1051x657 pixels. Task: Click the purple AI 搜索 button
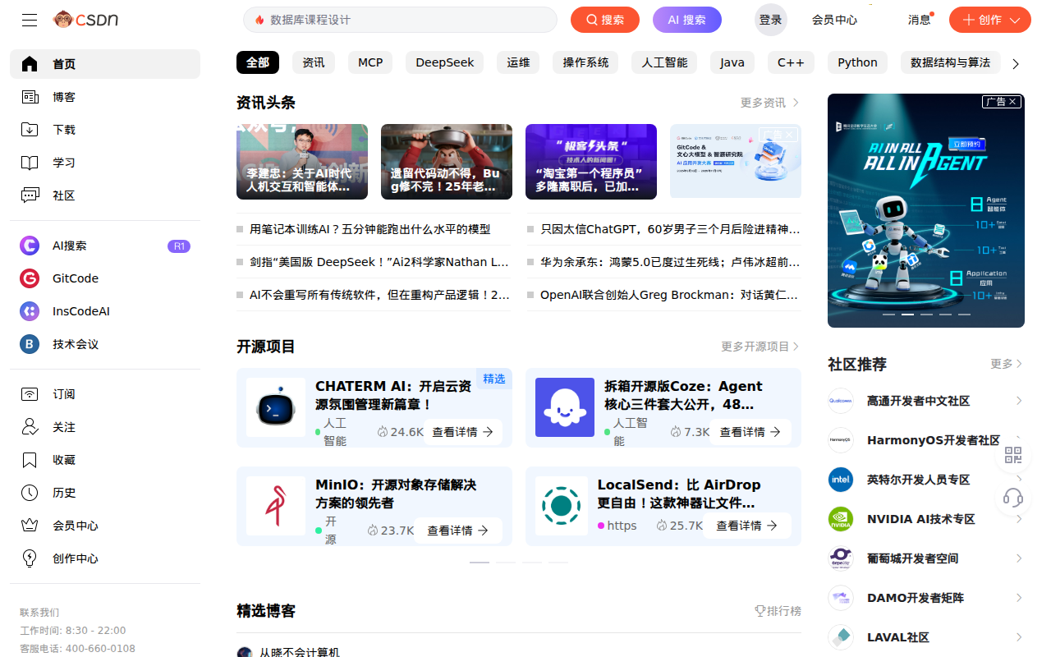687,20
